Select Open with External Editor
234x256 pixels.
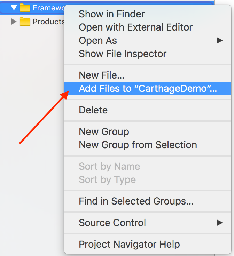pyautogui.click(x=136, y=27)
